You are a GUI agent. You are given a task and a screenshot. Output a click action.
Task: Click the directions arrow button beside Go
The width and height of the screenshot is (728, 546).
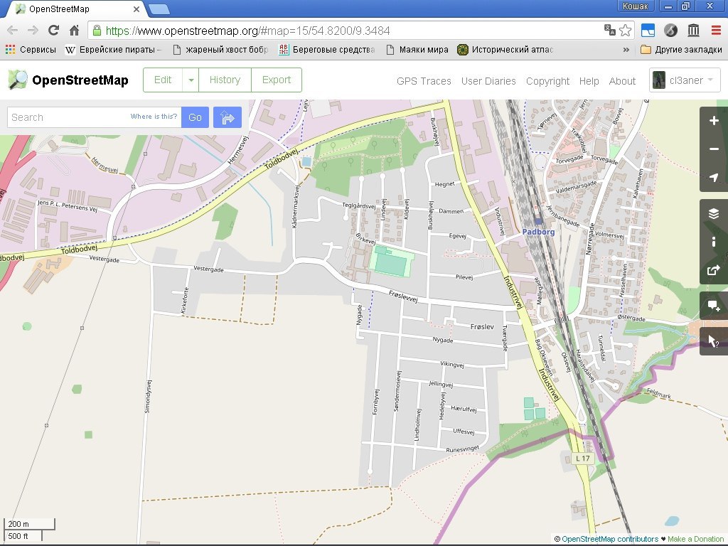(227, 117)
